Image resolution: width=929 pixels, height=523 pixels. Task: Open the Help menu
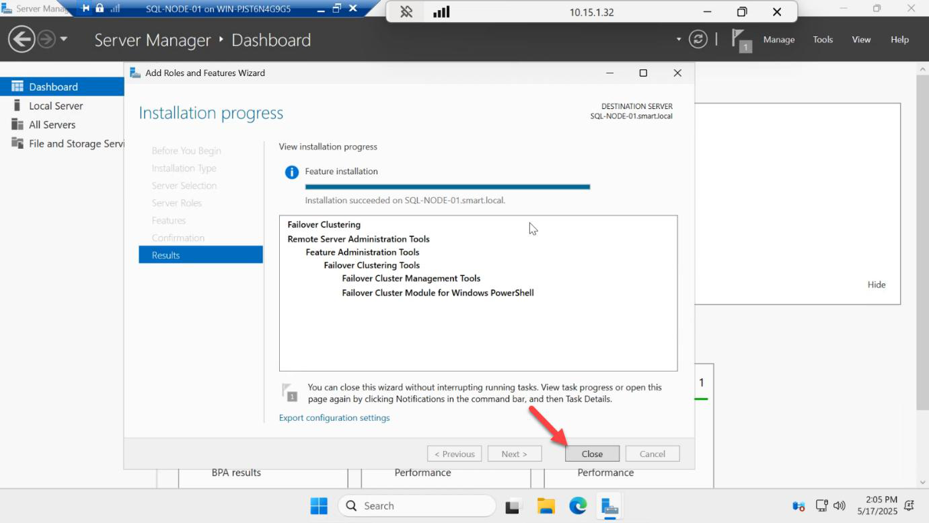[899, 40]
